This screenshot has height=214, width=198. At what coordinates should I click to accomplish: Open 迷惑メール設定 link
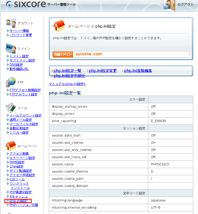pyautogui.click(x=21, y=119)
